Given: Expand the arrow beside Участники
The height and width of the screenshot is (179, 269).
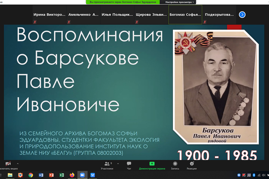Looking at the screenshot, I should [x=118, y=163].
